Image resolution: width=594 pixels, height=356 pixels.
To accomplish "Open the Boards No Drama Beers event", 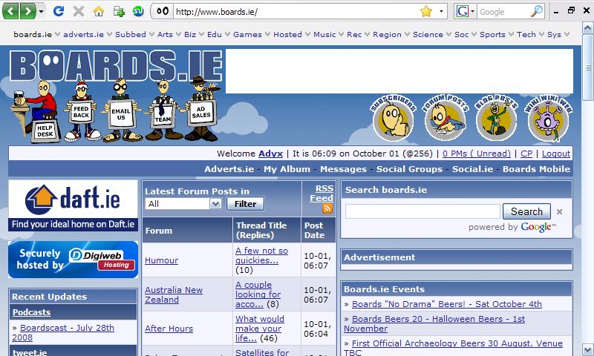I will point(447,304).
